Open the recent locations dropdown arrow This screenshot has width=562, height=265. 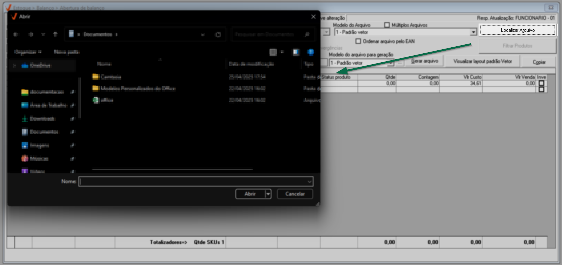click(x=43, y=34)
